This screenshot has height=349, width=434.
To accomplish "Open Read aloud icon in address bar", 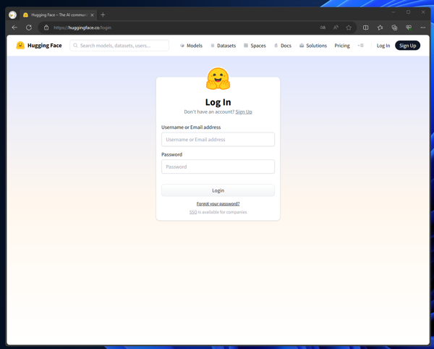I will [x=336, y=28].
